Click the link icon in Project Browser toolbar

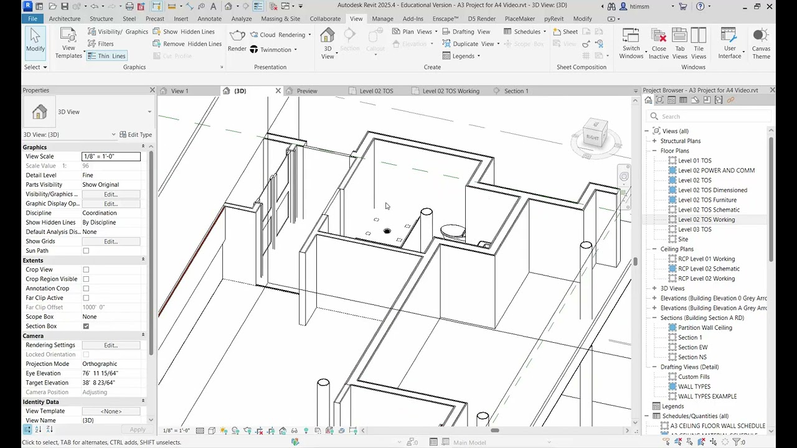click(730, 100)
